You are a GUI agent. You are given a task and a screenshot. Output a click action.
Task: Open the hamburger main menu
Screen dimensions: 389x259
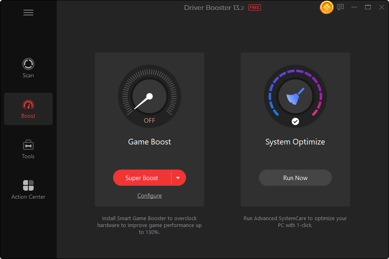28,13
